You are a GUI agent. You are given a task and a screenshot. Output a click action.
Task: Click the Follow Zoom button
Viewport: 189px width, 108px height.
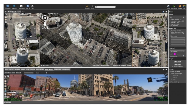(177, 64)
